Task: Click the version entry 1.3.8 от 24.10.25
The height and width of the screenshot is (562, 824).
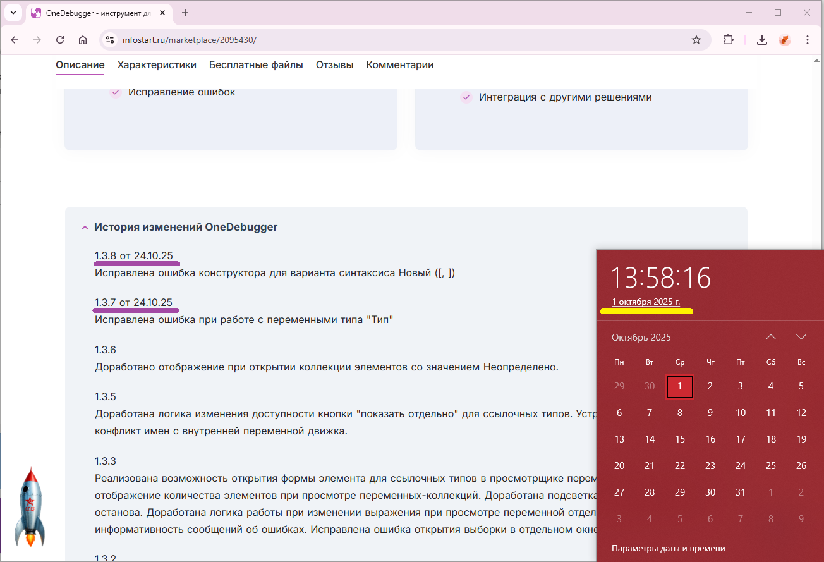Action: click(133, 256)
